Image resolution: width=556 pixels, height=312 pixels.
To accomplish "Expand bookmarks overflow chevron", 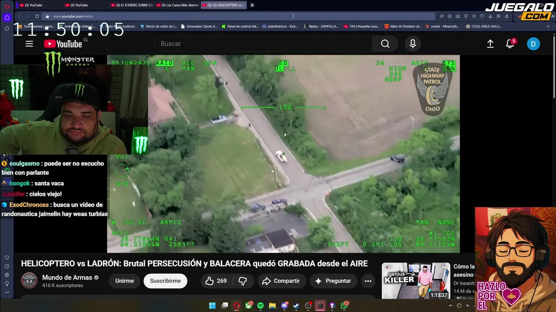I will [549, 26].
